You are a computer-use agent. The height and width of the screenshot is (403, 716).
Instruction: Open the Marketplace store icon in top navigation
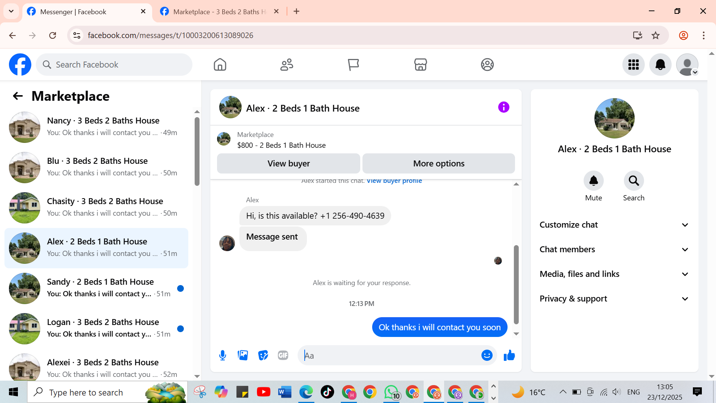tap(420, 65)
